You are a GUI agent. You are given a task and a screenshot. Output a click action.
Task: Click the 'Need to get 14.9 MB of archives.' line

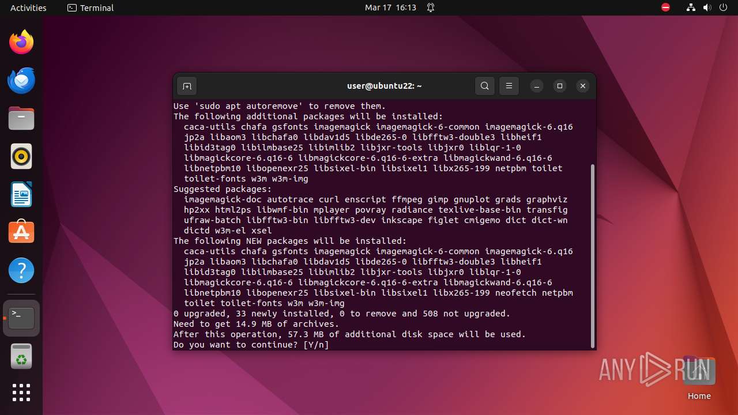pyautogui.click(x=256, y=324)
